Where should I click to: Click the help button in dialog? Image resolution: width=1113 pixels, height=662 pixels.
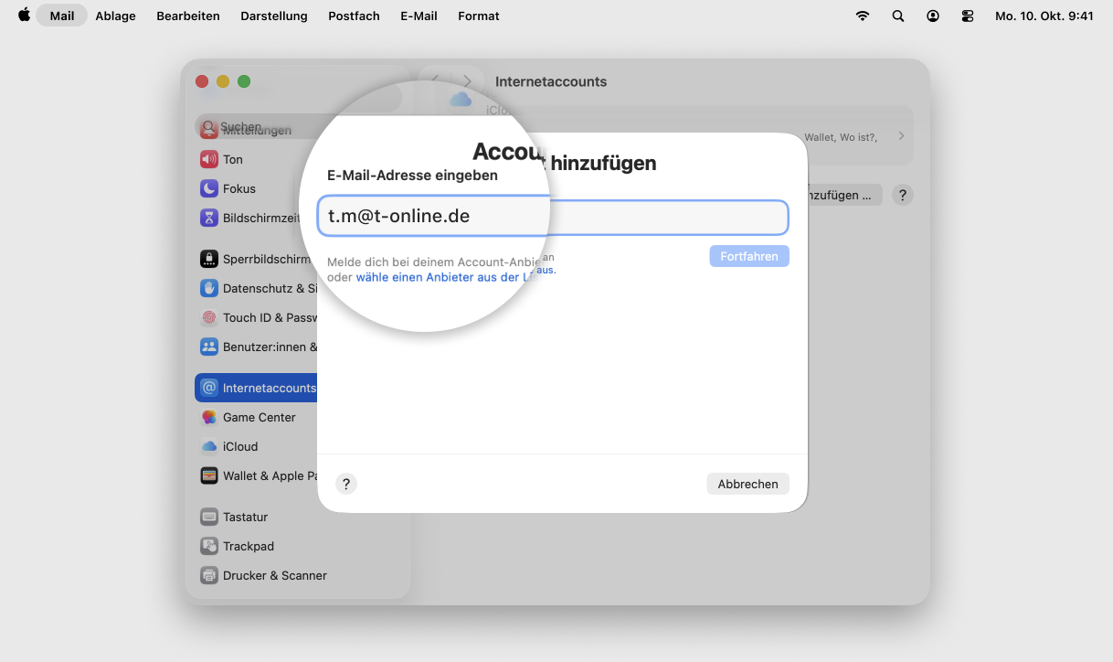346,484
